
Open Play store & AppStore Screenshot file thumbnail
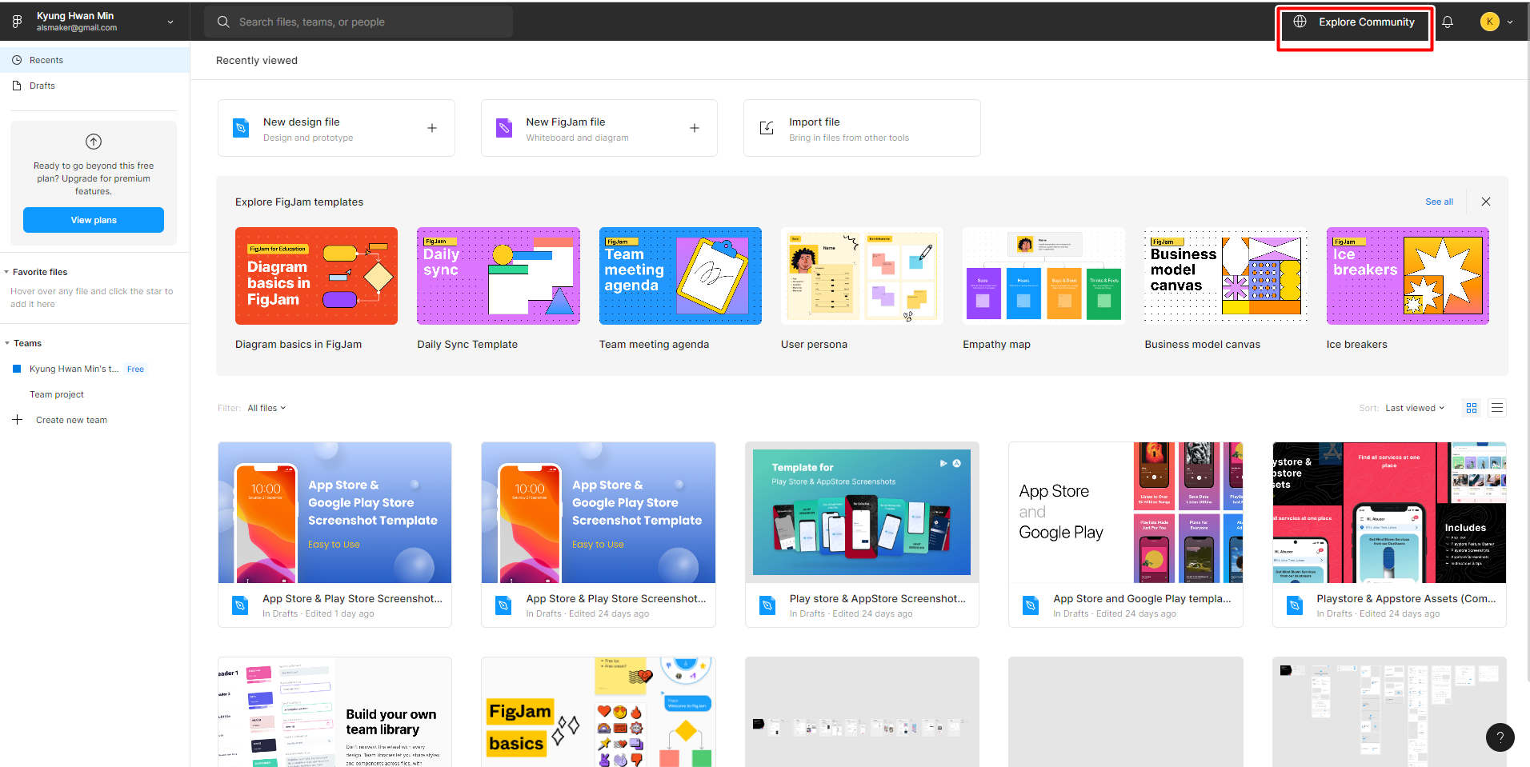(862, 513)
